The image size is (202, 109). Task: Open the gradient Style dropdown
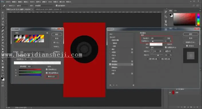tap(157, 47)
